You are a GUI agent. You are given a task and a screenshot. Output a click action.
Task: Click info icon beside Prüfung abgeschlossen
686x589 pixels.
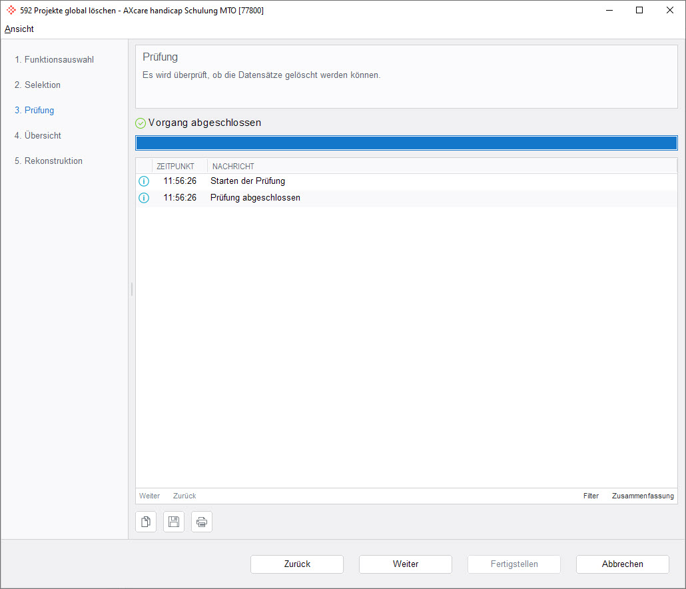(143, 198)
